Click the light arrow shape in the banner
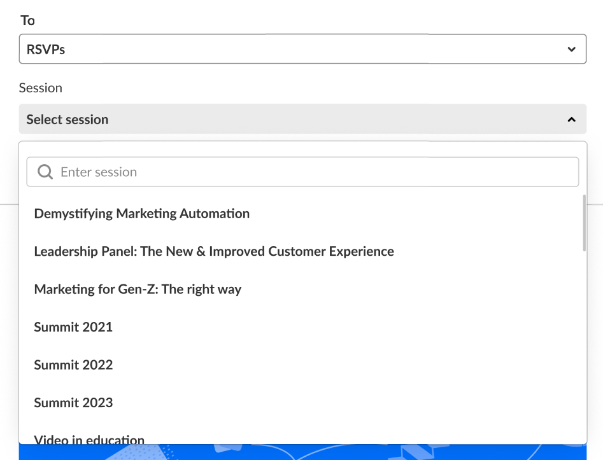603x460 pixels. 409,452
